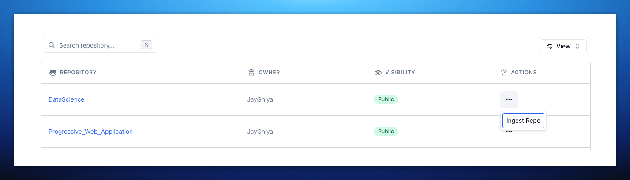Click the View up-down chevron arrows
This screenshot has width=630, height=180.
tap(577, 46)
